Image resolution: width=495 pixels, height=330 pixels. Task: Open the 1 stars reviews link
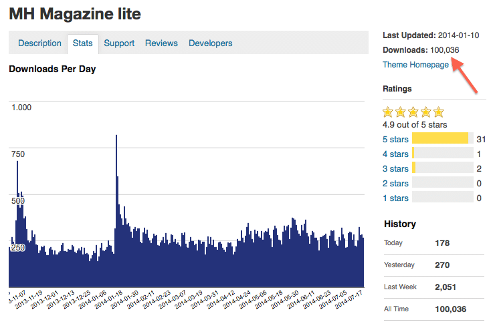pyautogui.click(x=395, y=198)
